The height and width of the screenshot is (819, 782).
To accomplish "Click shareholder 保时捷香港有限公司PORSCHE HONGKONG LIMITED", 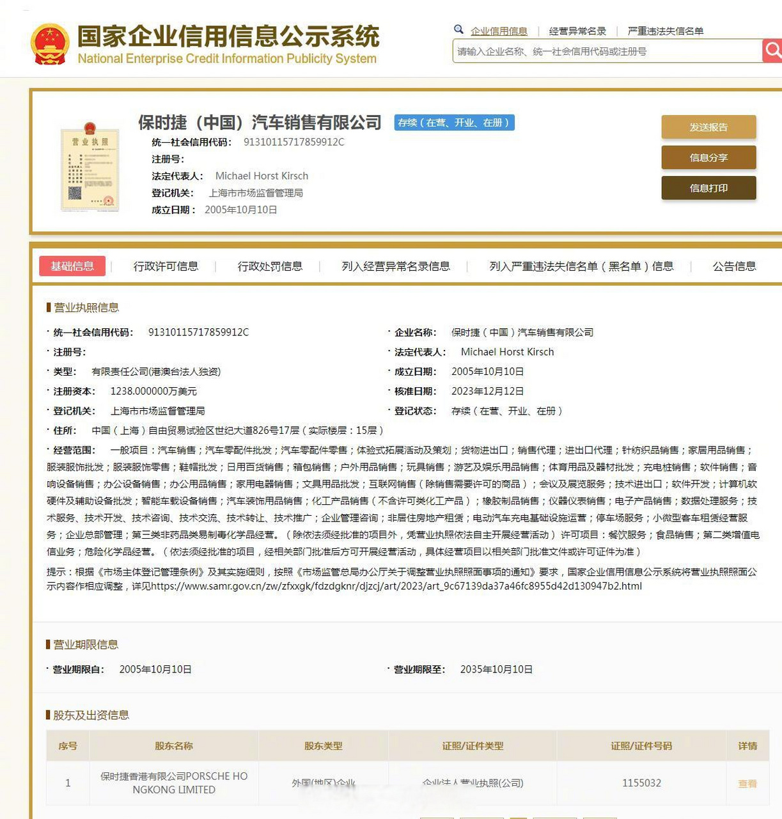I will point(174,783).
